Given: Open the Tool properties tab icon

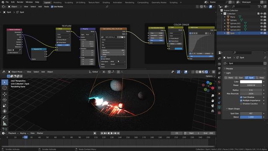Looking at the screenshot, I should (x=219, y=58).
